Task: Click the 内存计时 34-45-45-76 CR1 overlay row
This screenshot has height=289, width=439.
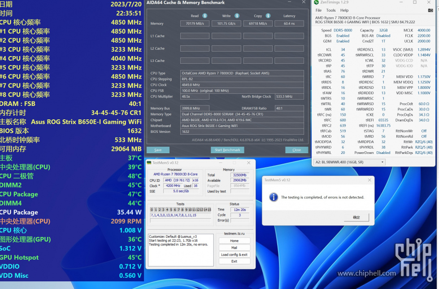Action: click(x=71, y=113)
